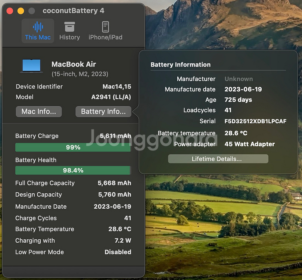Click the Age value 725 days
The width and height of the screenshot is (302, 280).
pos(238,100)
